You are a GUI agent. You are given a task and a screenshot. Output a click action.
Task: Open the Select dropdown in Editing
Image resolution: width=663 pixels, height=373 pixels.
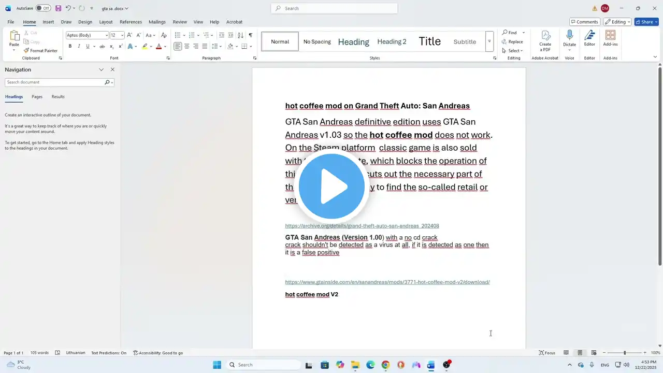point(512,50)
